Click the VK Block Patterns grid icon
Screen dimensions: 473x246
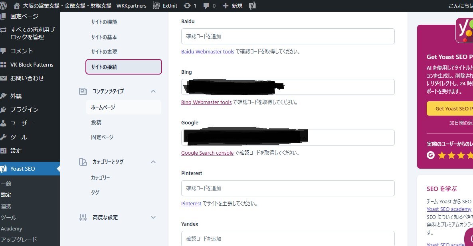coord(3,65)
